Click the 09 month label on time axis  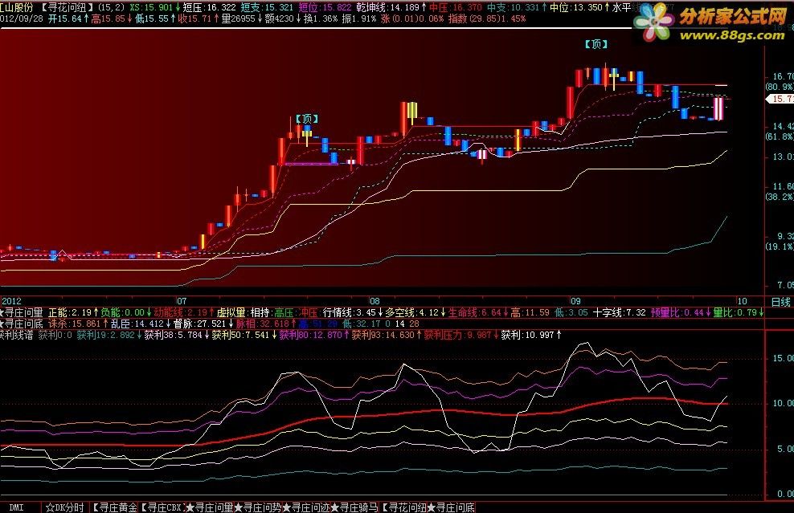click(x=575, y=301)
